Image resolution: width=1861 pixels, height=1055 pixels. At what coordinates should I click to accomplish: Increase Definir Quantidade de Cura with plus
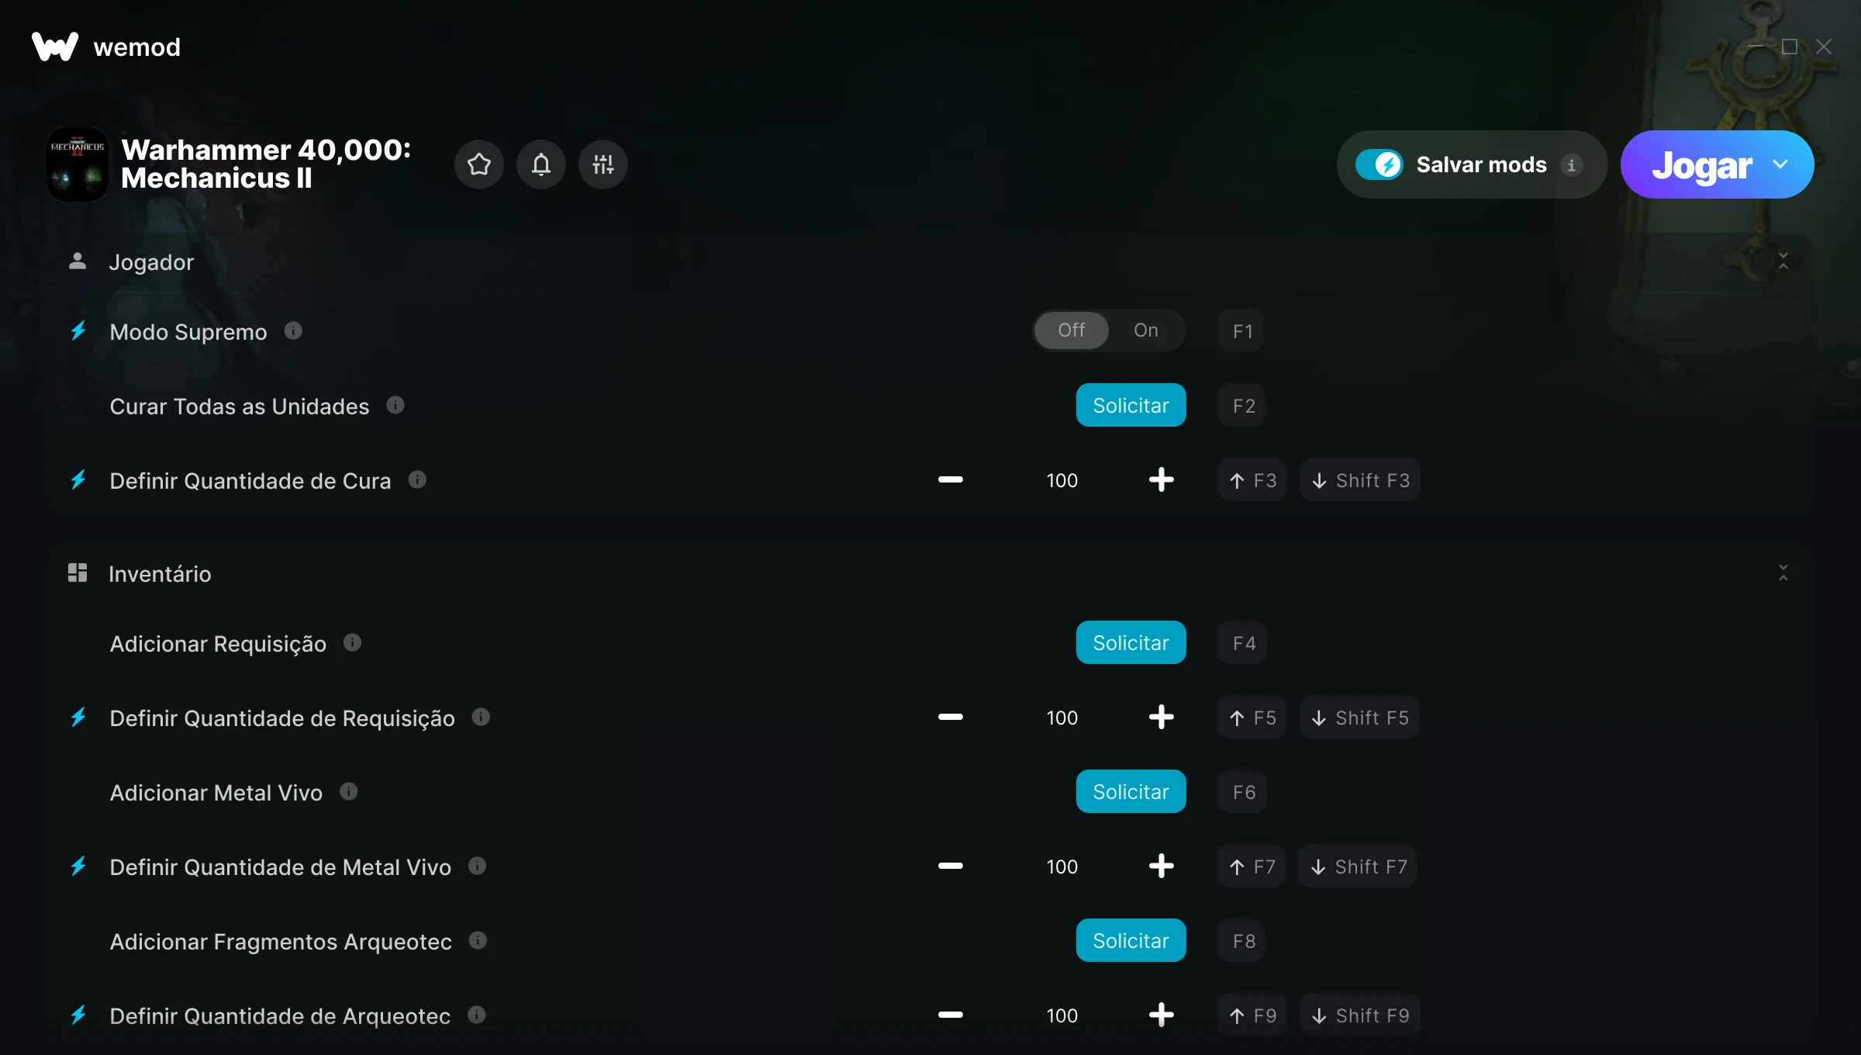pos(1161,479)
